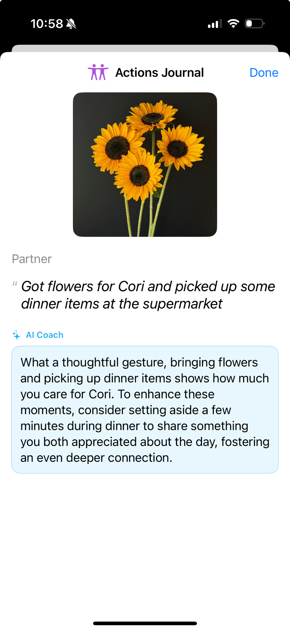
Task: Tap the AI Coach sparkle icon
Action: [16, 335]
